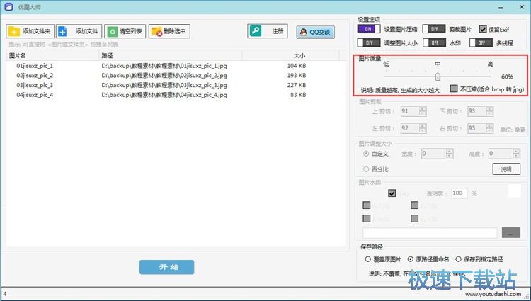Image resolution: width=531 pixels, height=301 pixels.
Task: Click the image quality slider handle
Action: tap(438, 76)
